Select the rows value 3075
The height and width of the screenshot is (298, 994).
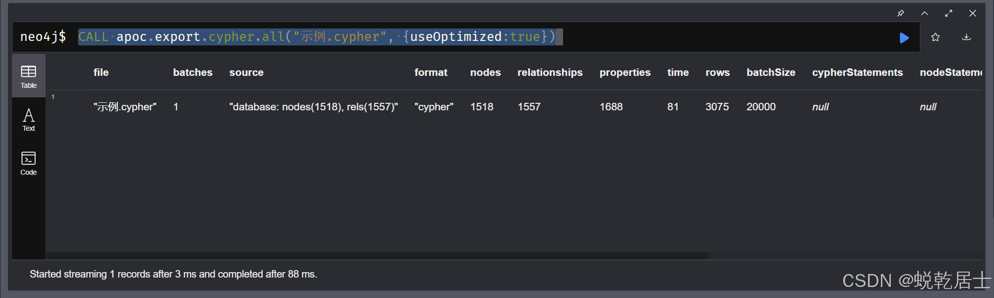coord(717,107)
